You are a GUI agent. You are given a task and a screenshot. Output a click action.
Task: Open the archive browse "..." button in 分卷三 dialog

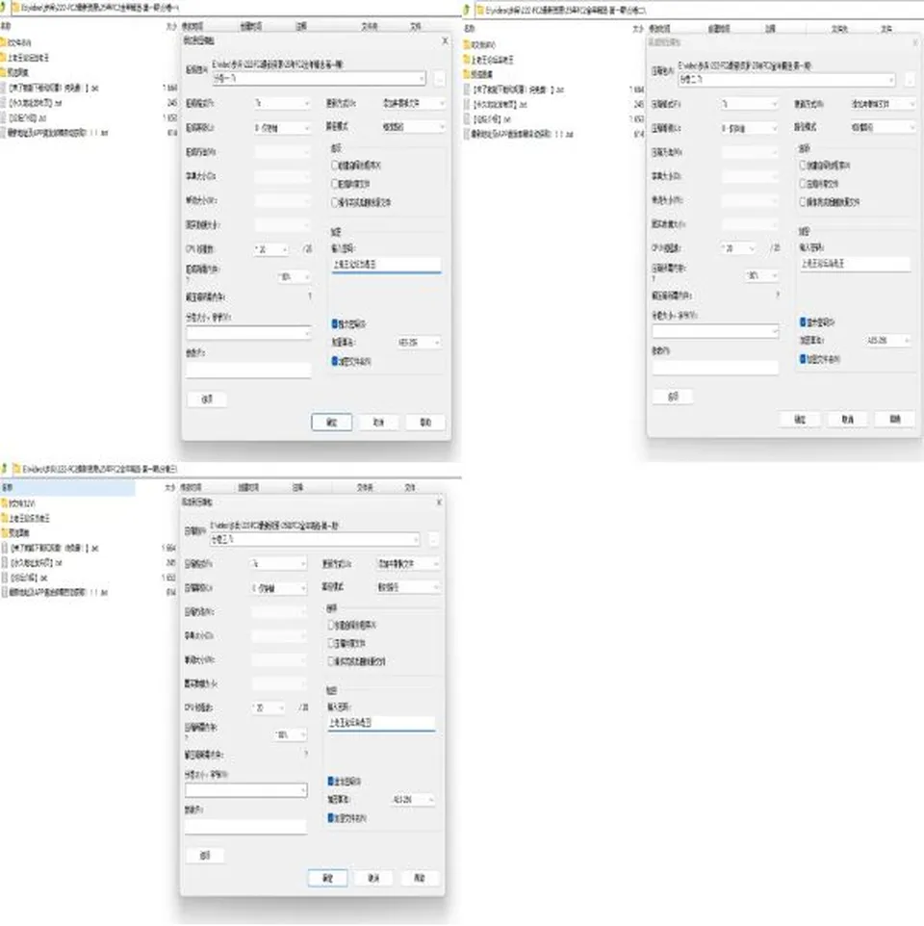click(433, 539)
